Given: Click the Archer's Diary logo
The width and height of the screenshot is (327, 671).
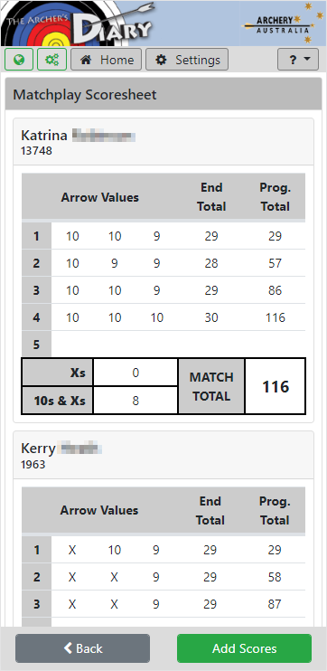Looking at the screenshot, I should tap(79, 24).
